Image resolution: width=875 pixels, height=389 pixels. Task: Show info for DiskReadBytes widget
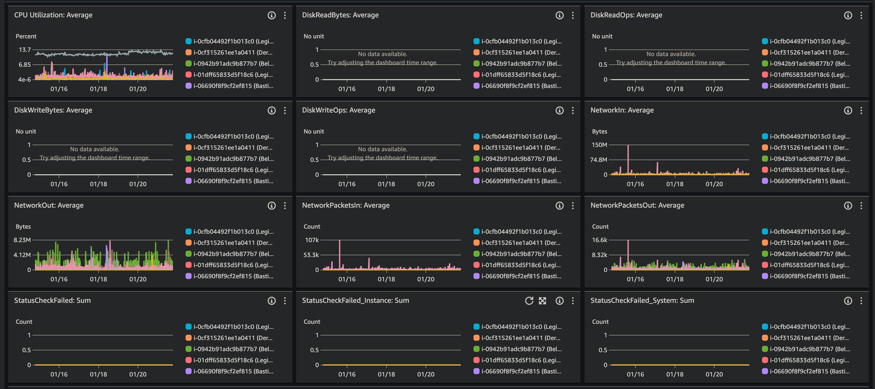pos(560,15)
